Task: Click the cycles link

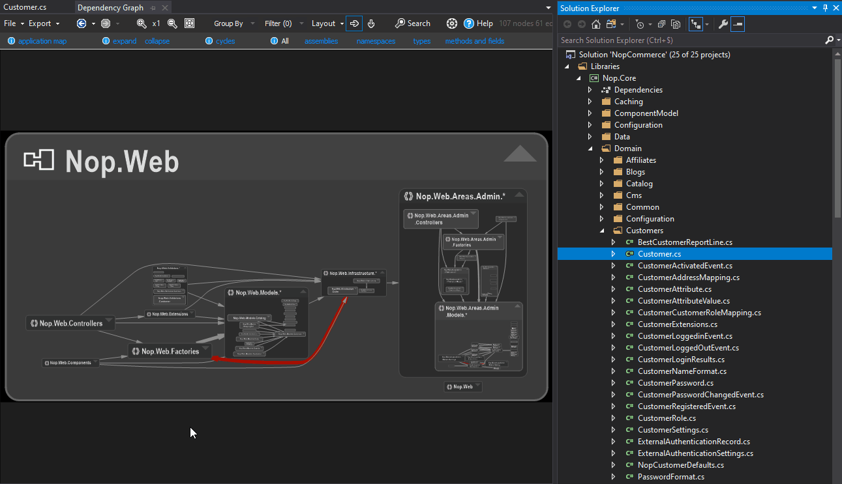Action: click(225, 41)
